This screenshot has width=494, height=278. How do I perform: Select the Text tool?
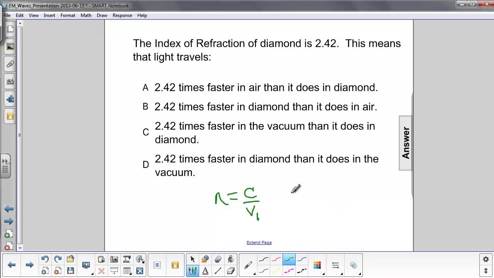point(205,271)
